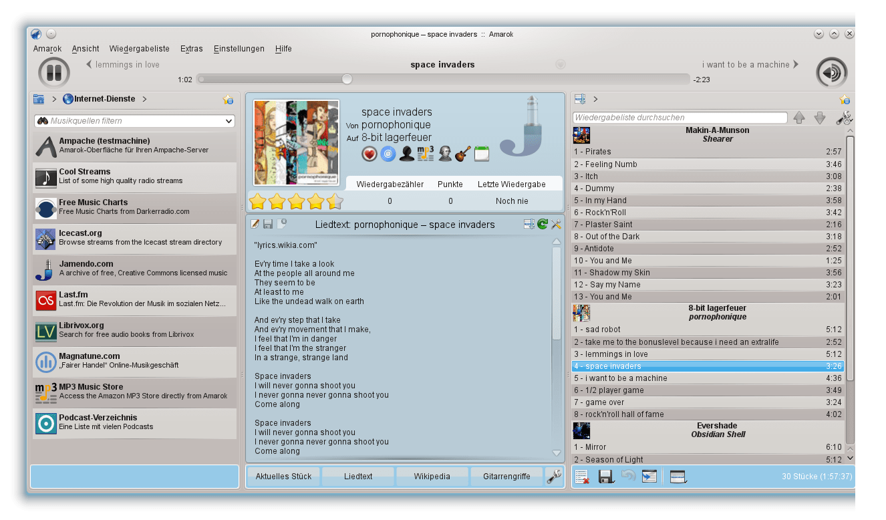Viewport: 886px width, 520px height.
Task: Edit lyrics with the pencil icon
Action: [x=255, y=224]
